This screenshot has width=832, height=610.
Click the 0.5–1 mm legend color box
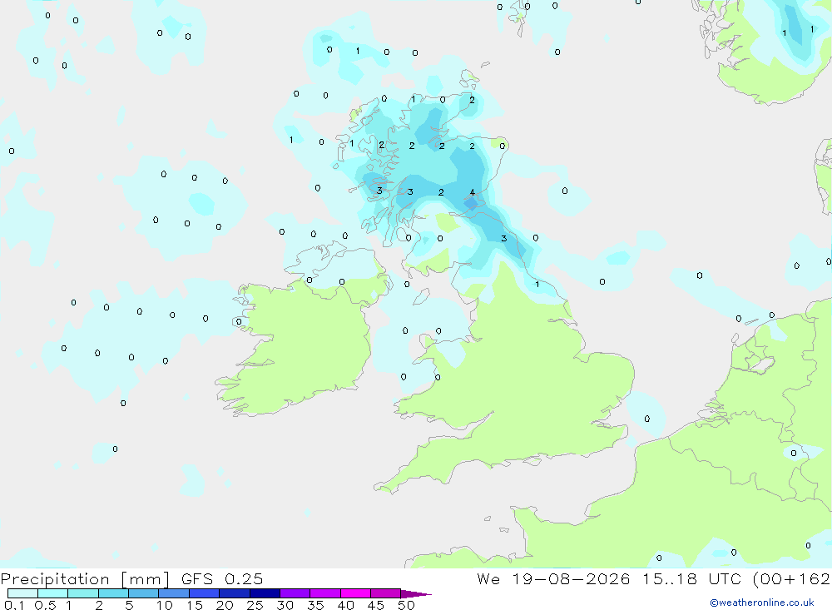(53, 593)
